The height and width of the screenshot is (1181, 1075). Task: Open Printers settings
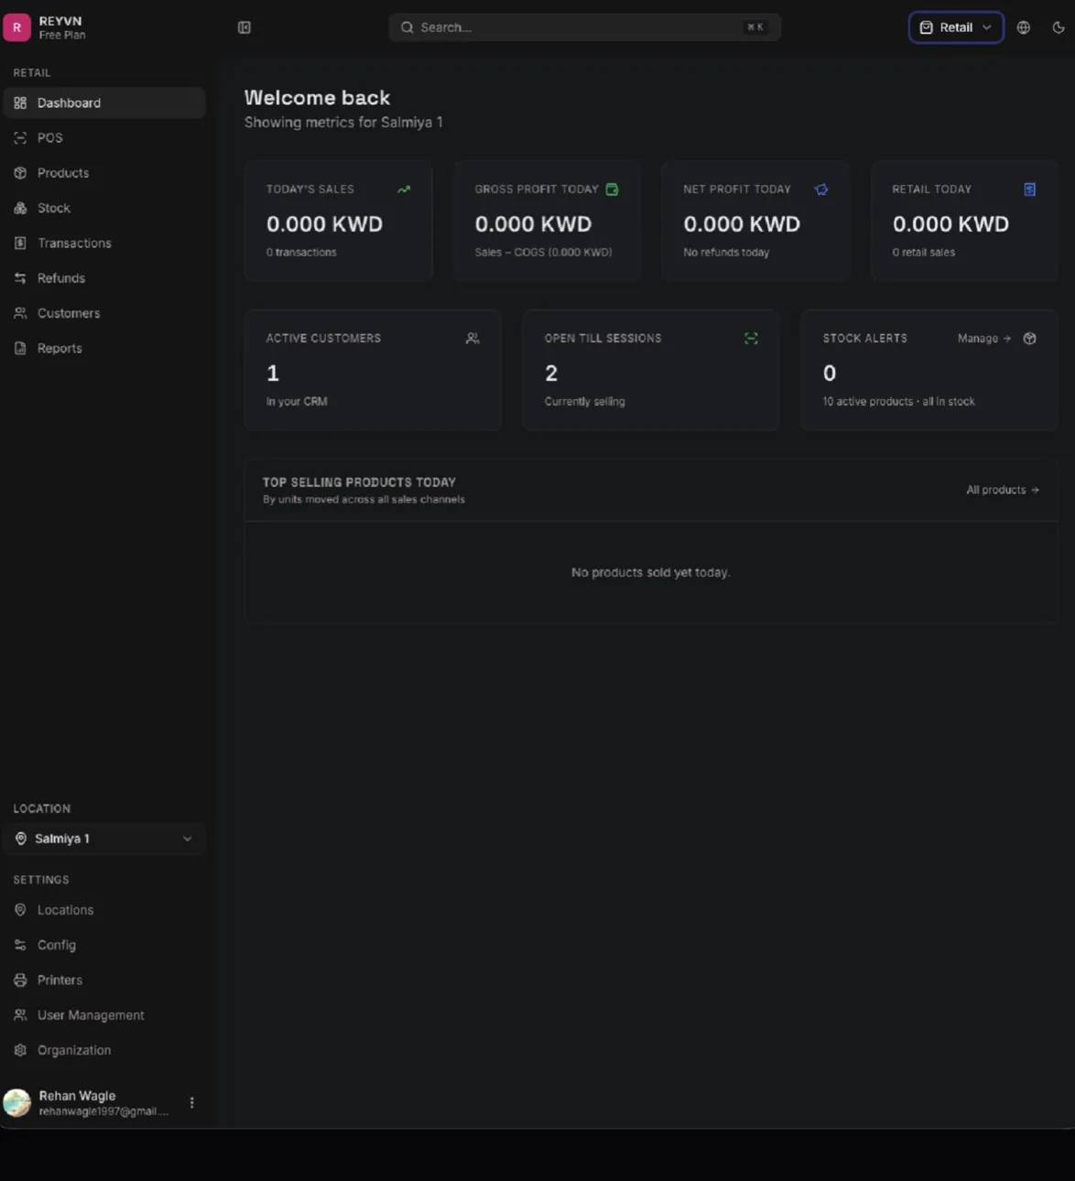point(104,981)
